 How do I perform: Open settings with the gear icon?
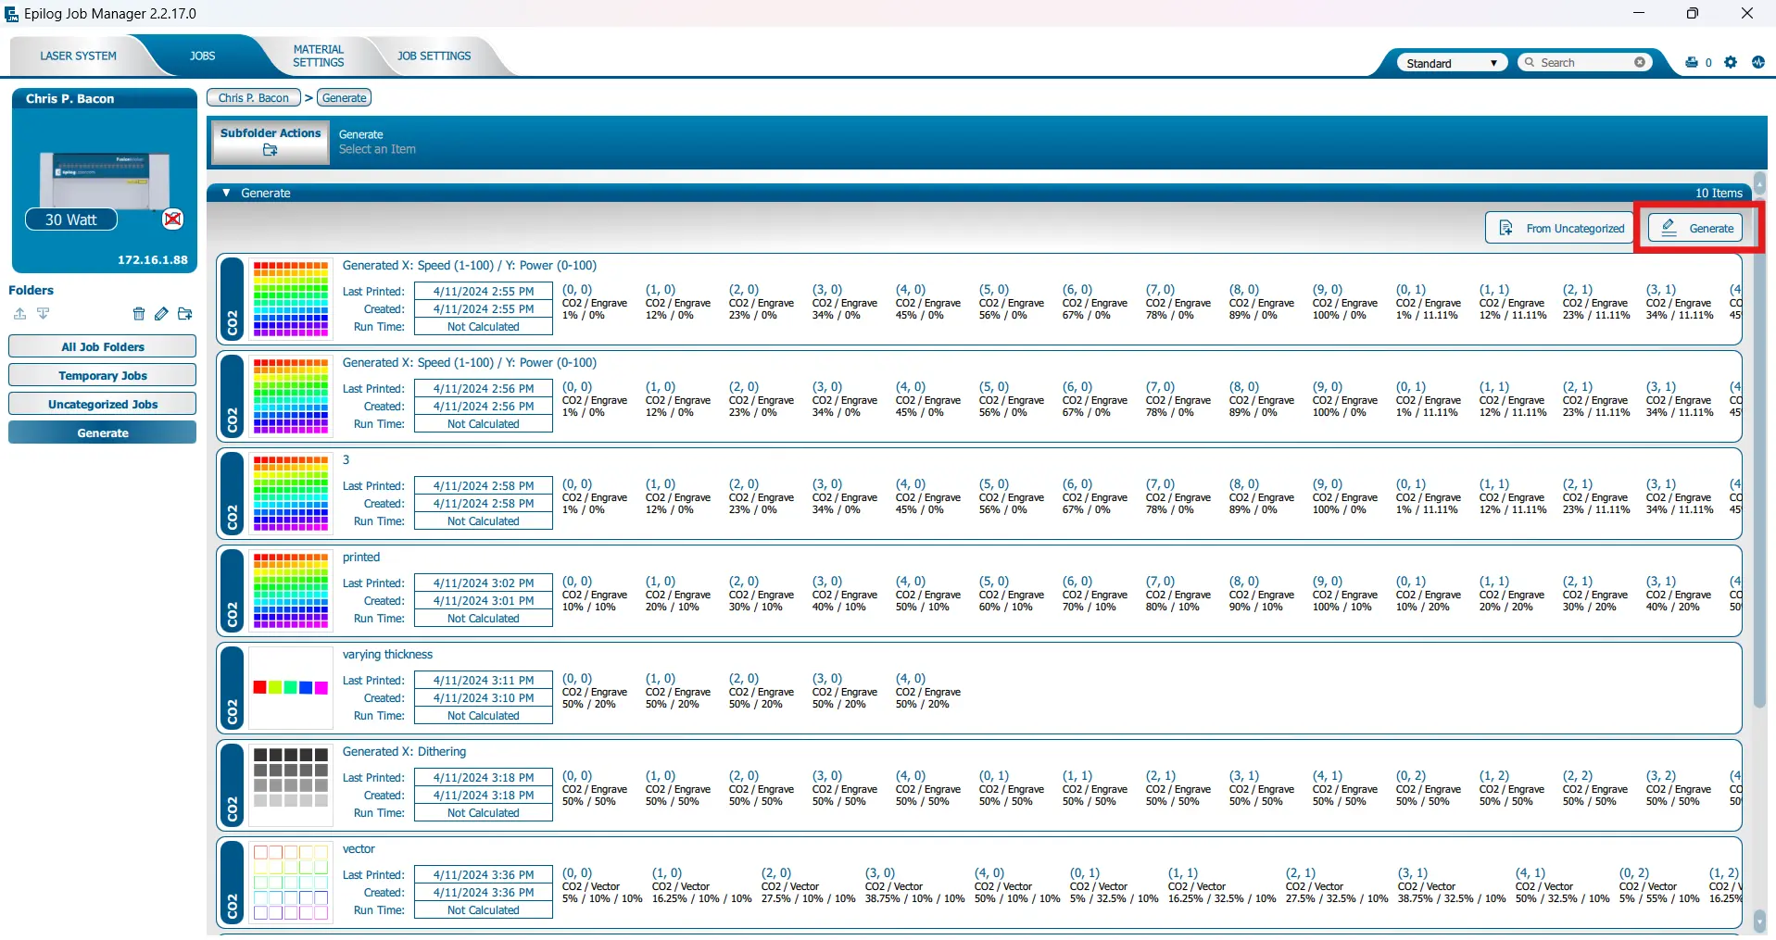click(1731, 62)
